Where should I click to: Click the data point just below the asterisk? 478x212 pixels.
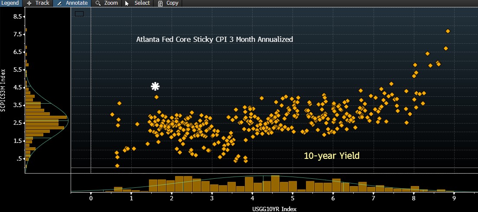click(x=156, y=97)
